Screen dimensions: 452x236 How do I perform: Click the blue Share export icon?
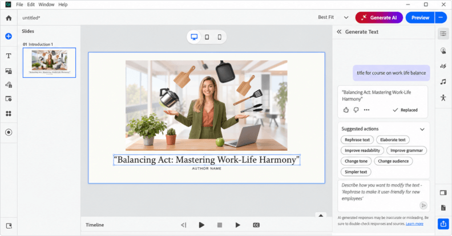coord(443,223)
